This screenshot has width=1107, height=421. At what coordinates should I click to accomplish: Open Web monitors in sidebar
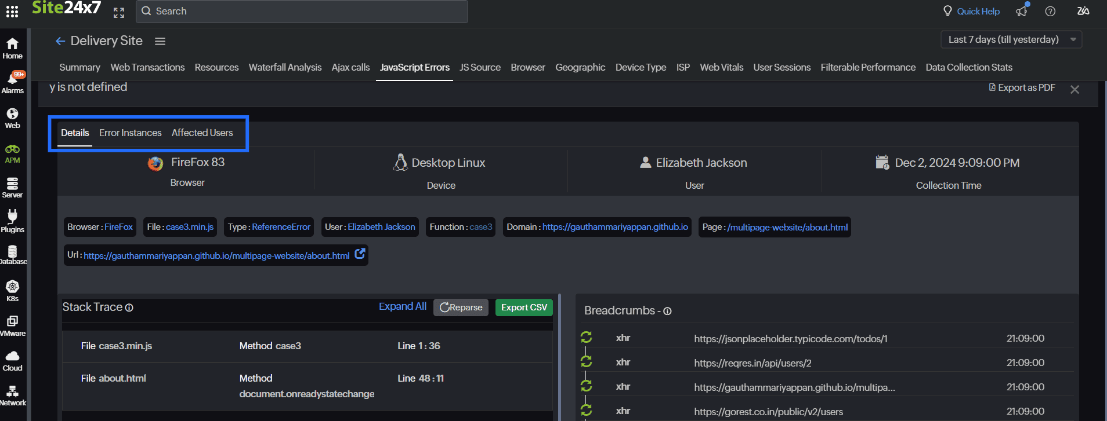pos(12,118)
